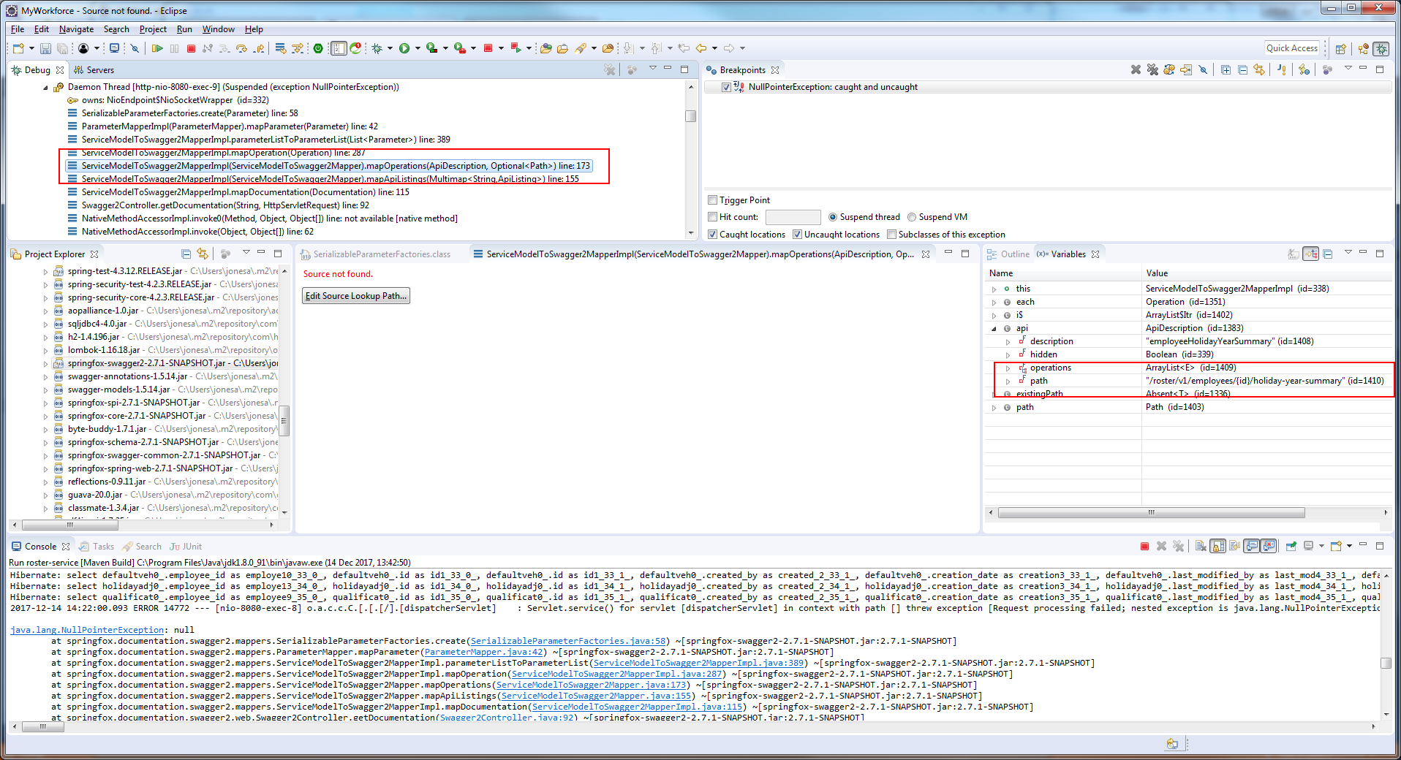Collapse all entries in the Breakpoints view
The height and width of the screenshot is (760, 1401).
tap(1243, 69)
